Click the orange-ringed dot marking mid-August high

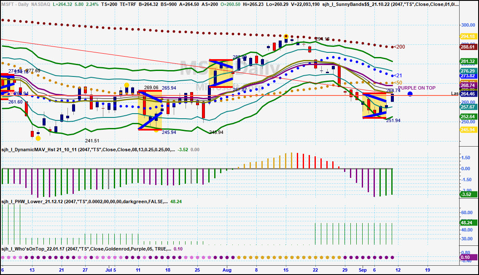(x=286, y=36)
